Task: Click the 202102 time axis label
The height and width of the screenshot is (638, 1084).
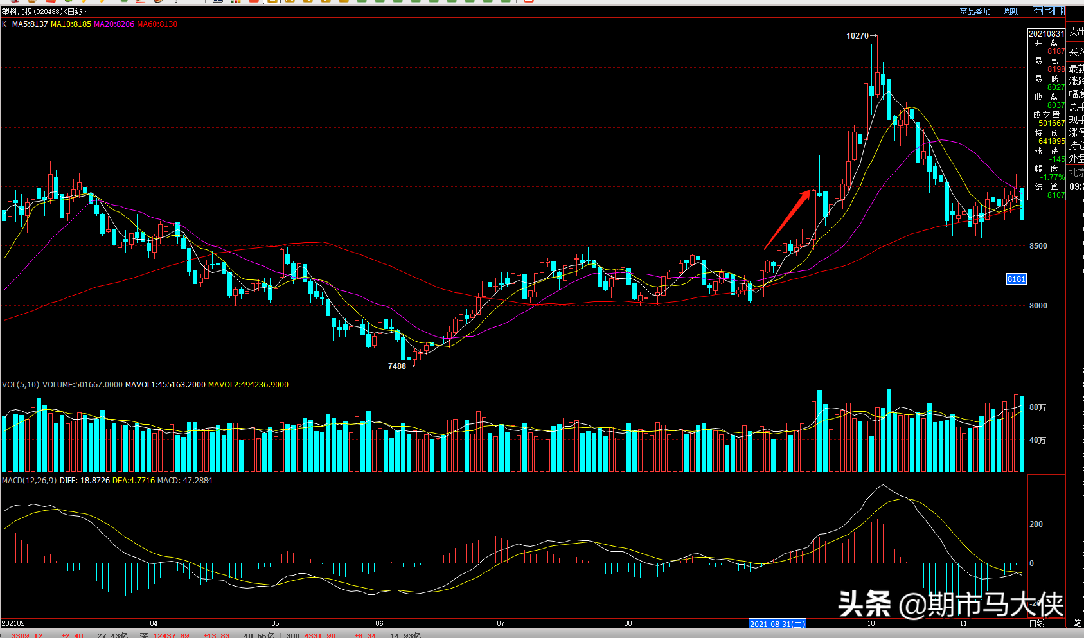Action: [13, 624]
